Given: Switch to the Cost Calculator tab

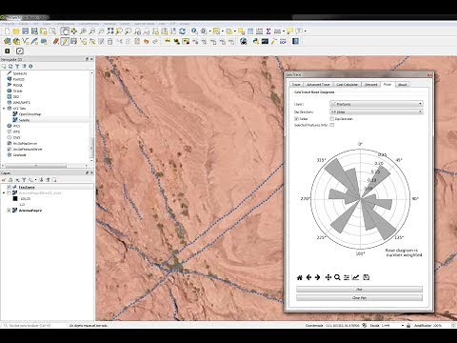Looking at the screenshot, I should tap(347, 85).
